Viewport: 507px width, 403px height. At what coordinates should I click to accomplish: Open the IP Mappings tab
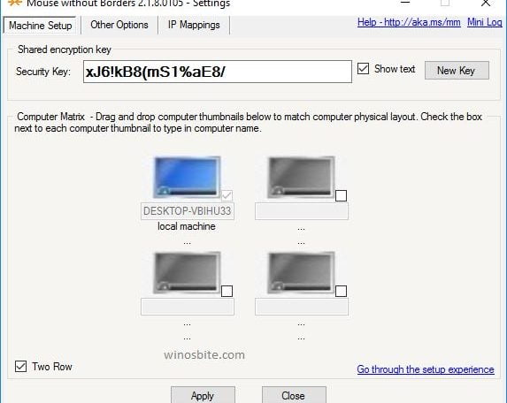point(194,25)
